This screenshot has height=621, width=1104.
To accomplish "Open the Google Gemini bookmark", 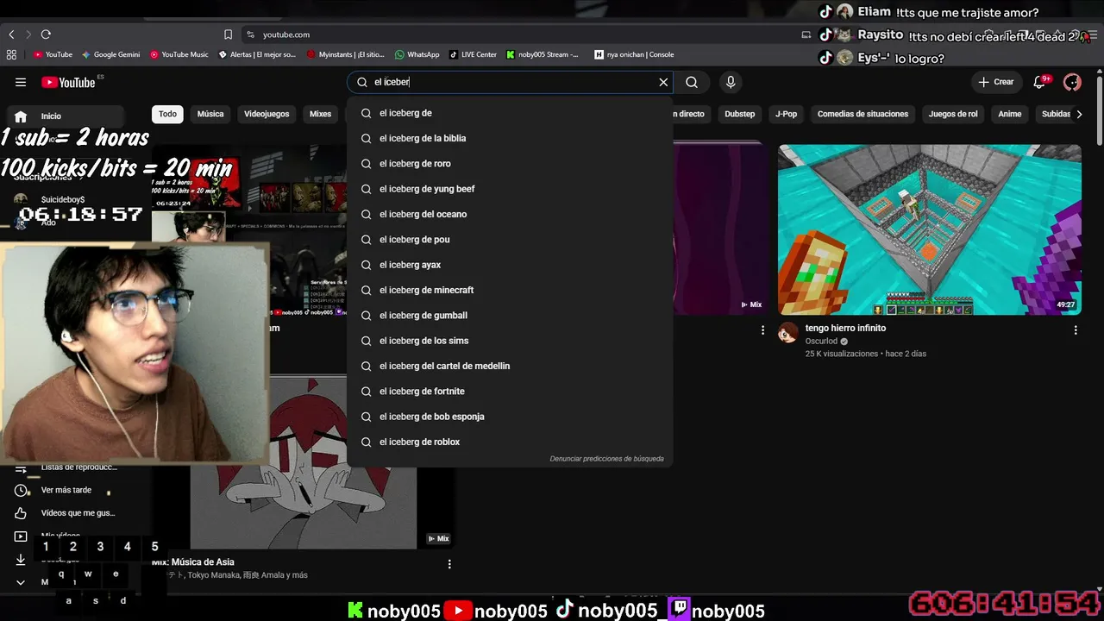I will (110, 54).
